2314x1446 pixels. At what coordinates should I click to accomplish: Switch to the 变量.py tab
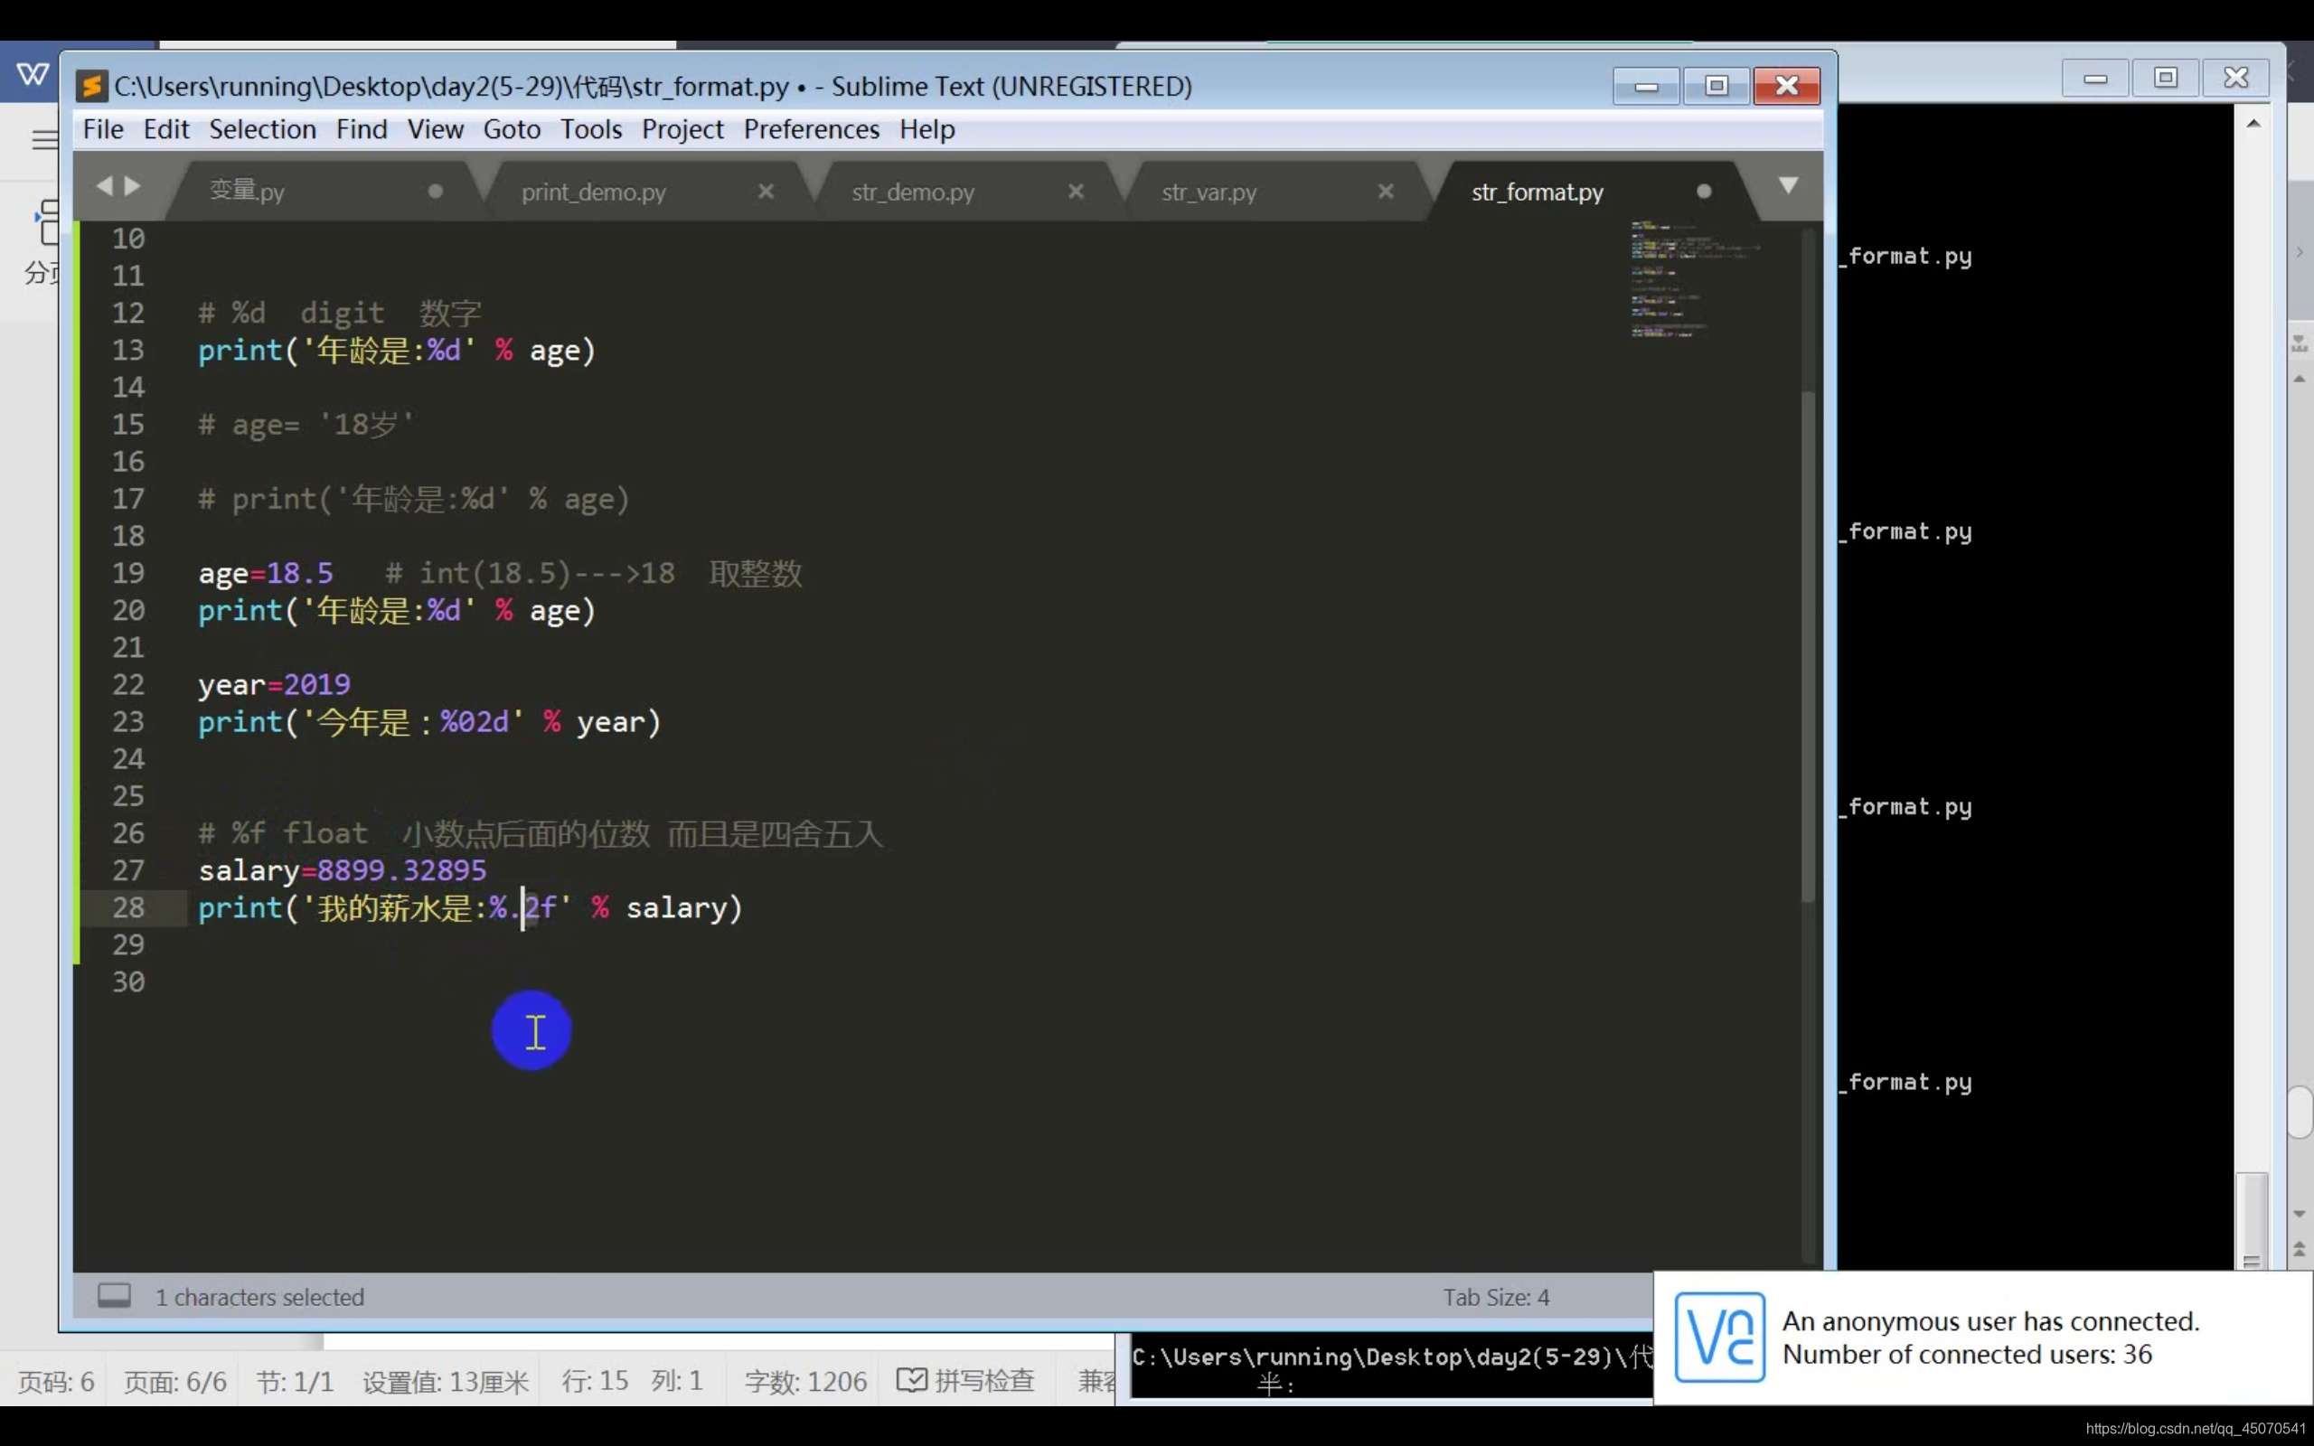click(247, 192)
